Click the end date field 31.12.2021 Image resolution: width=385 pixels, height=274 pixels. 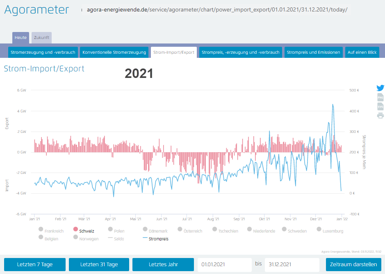pyautogui.click(x=292, y=265)
